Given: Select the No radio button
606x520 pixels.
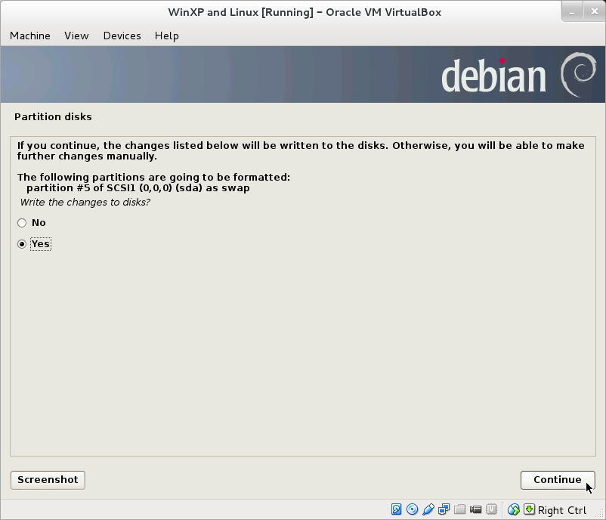Looking at the screenshot, I should (22, 222).
